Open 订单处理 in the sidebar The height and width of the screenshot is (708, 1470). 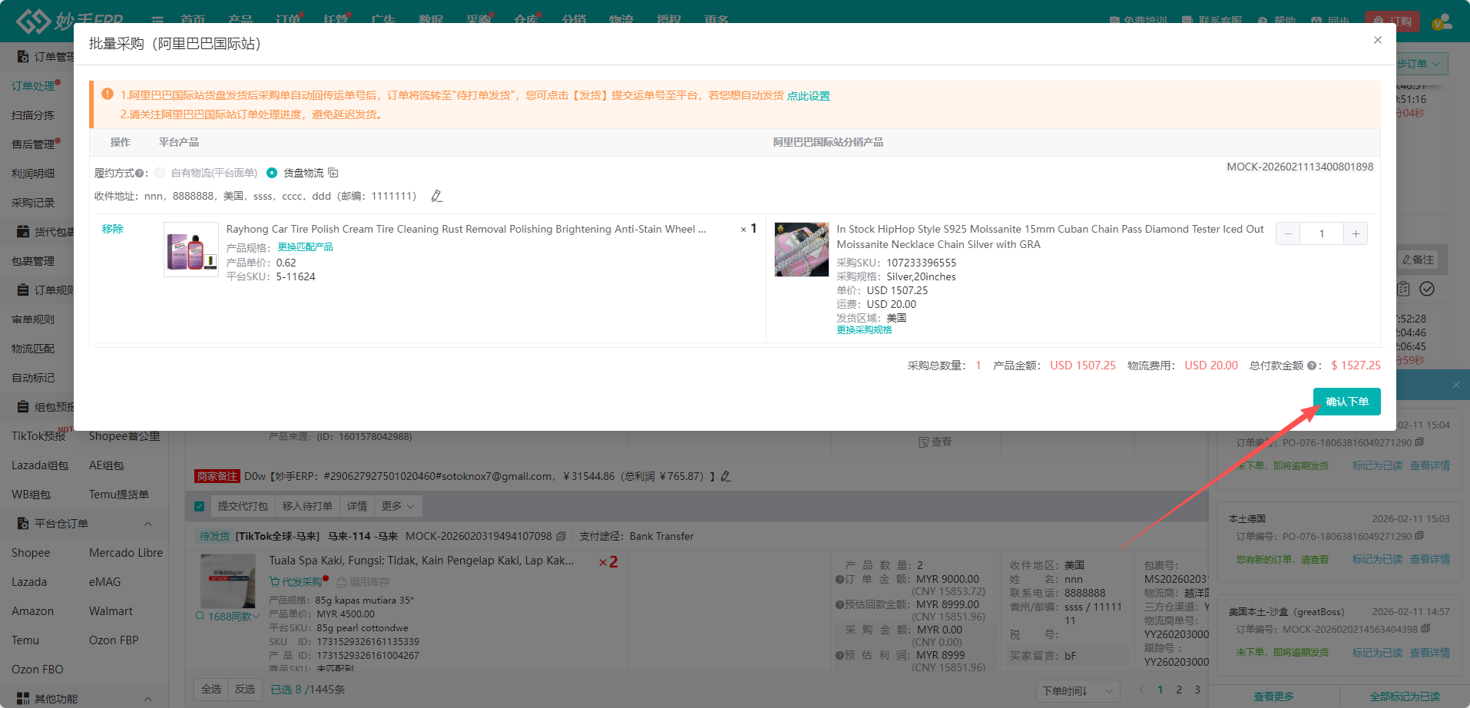click(x=33, y=86)
